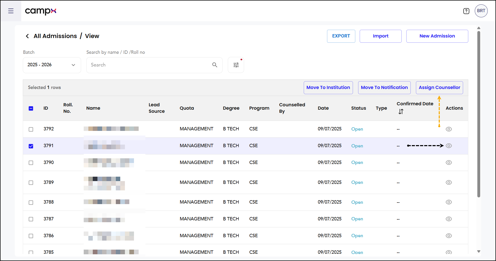The image size is (496, 261).
Task: Click the Open status for row 3788
Action: (357, 202)
